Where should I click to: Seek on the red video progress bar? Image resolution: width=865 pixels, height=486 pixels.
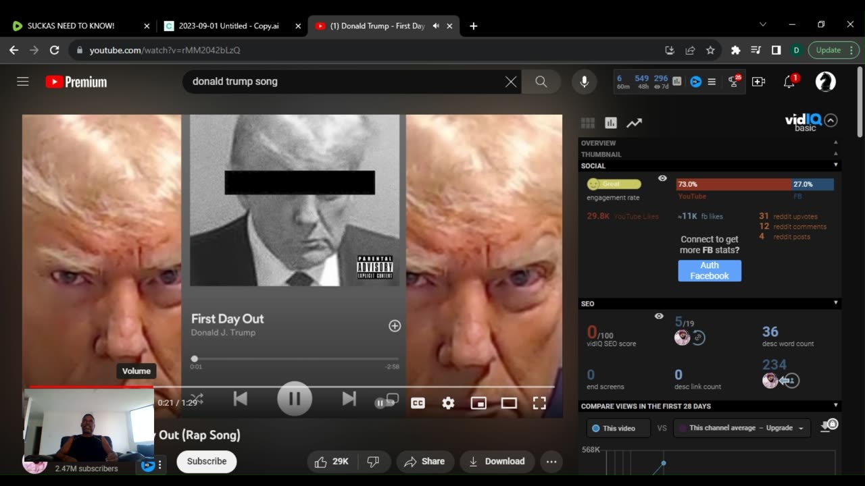click(292, 387)
